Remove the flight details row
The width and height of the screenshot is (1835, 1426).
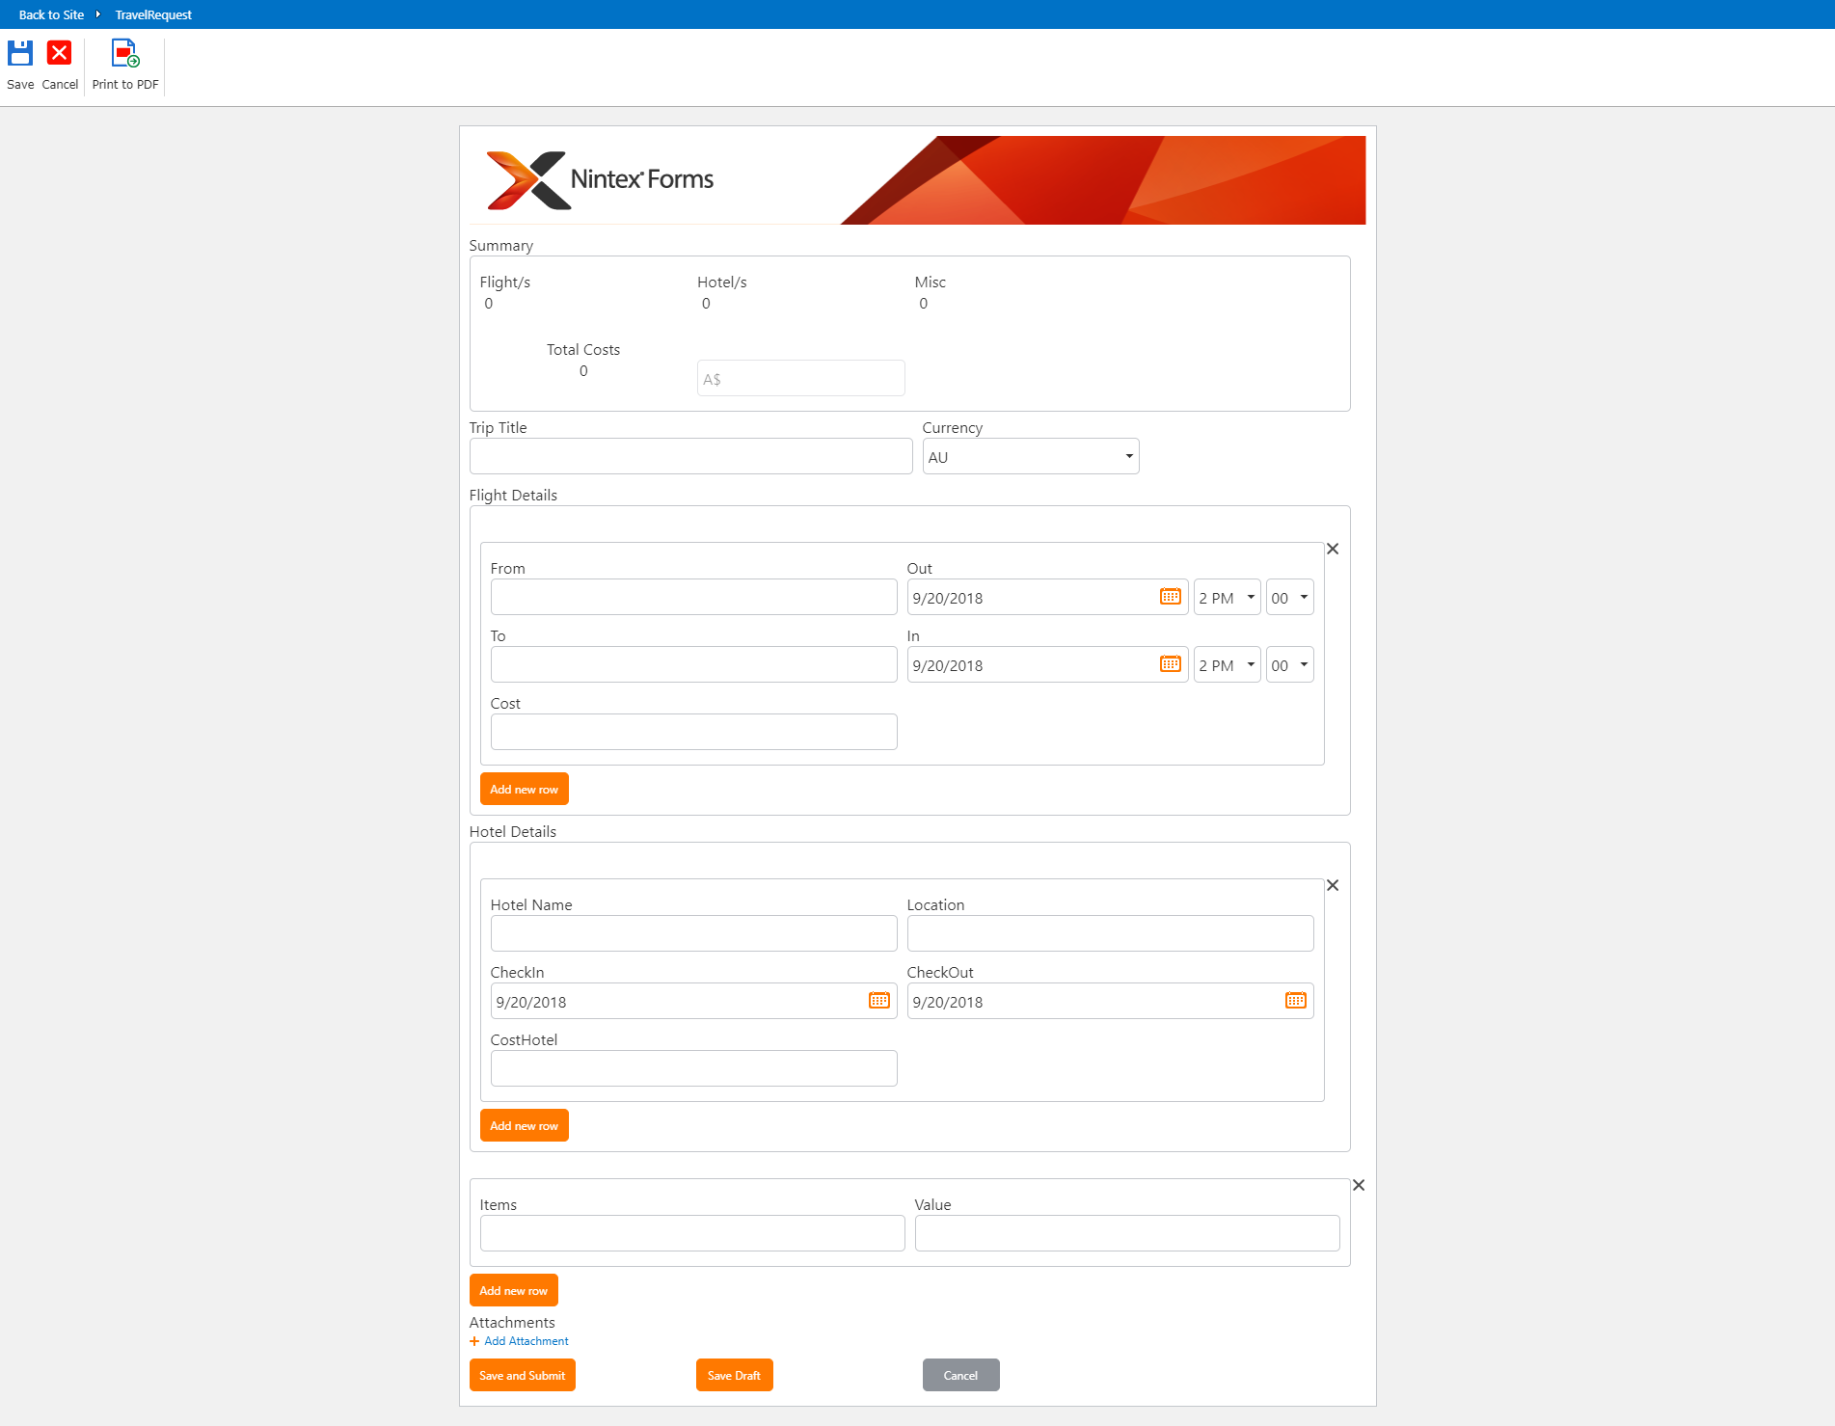(1333, 549)
